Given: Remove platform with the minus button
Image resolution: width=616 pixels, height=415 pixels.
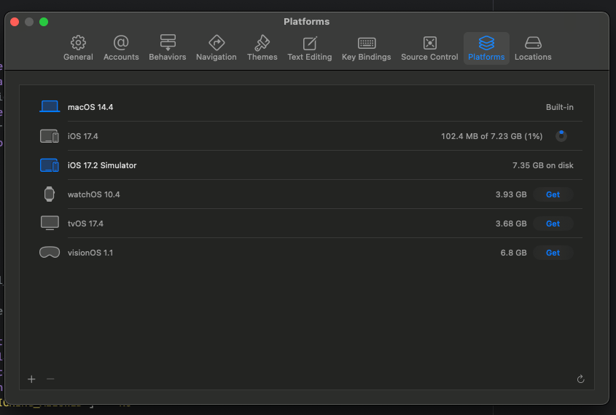Looking at the screenshot, I should click(50, 379).
